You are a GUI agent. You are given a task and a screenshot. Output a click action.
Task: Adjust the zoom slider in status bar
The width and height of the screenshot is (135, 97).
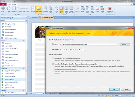tap(127, 96)
